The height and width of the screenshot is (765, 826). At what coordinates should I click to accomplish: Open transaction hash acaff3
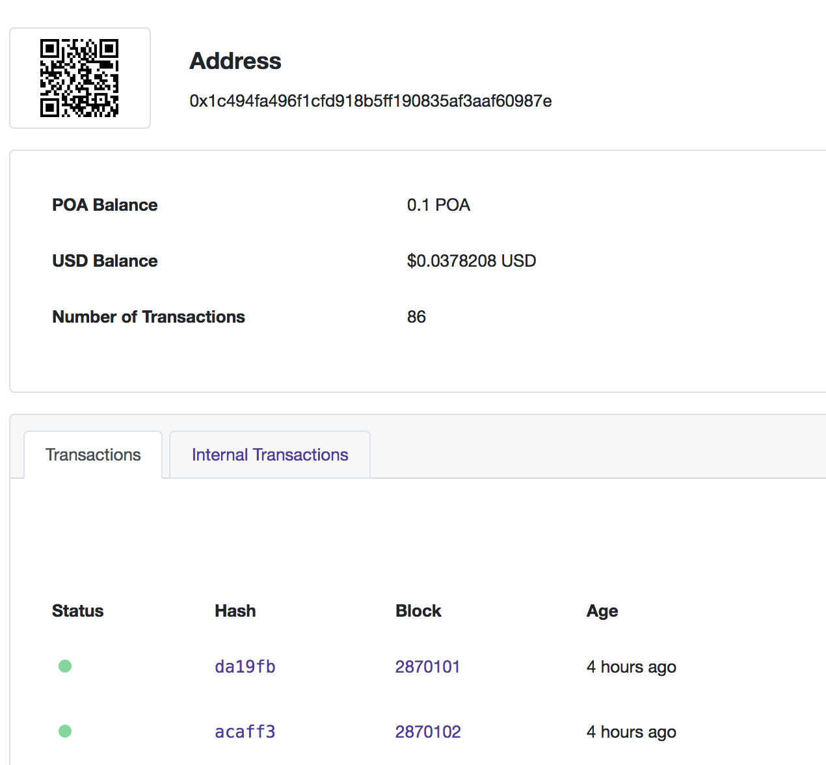coord(245,732)
